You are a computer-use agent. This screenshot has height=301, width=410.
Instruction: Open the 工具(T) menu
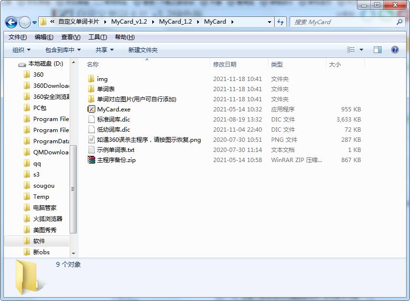98,37
